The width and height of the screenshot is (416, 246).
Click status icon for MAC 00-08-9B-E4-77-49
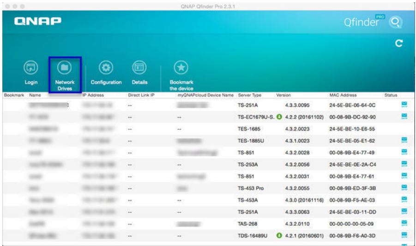pyautogui.click(x=404, y=152)
